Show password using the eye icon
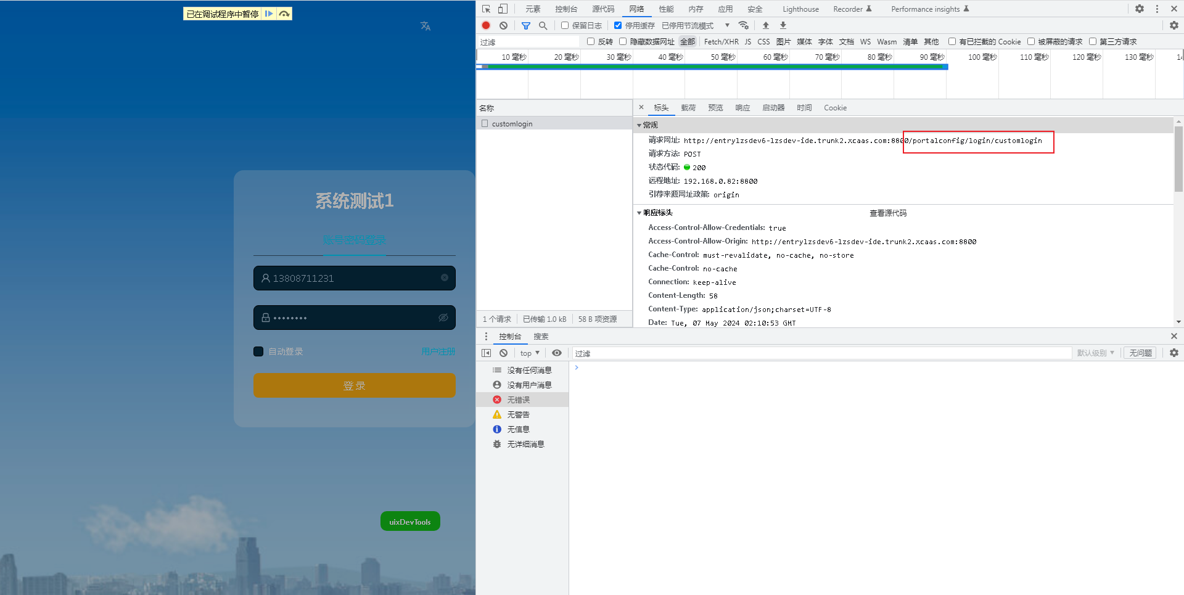 pos(443,318)
